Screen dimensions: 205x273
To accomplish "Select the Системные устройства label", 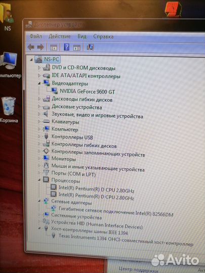I will (x=76, y=216).
